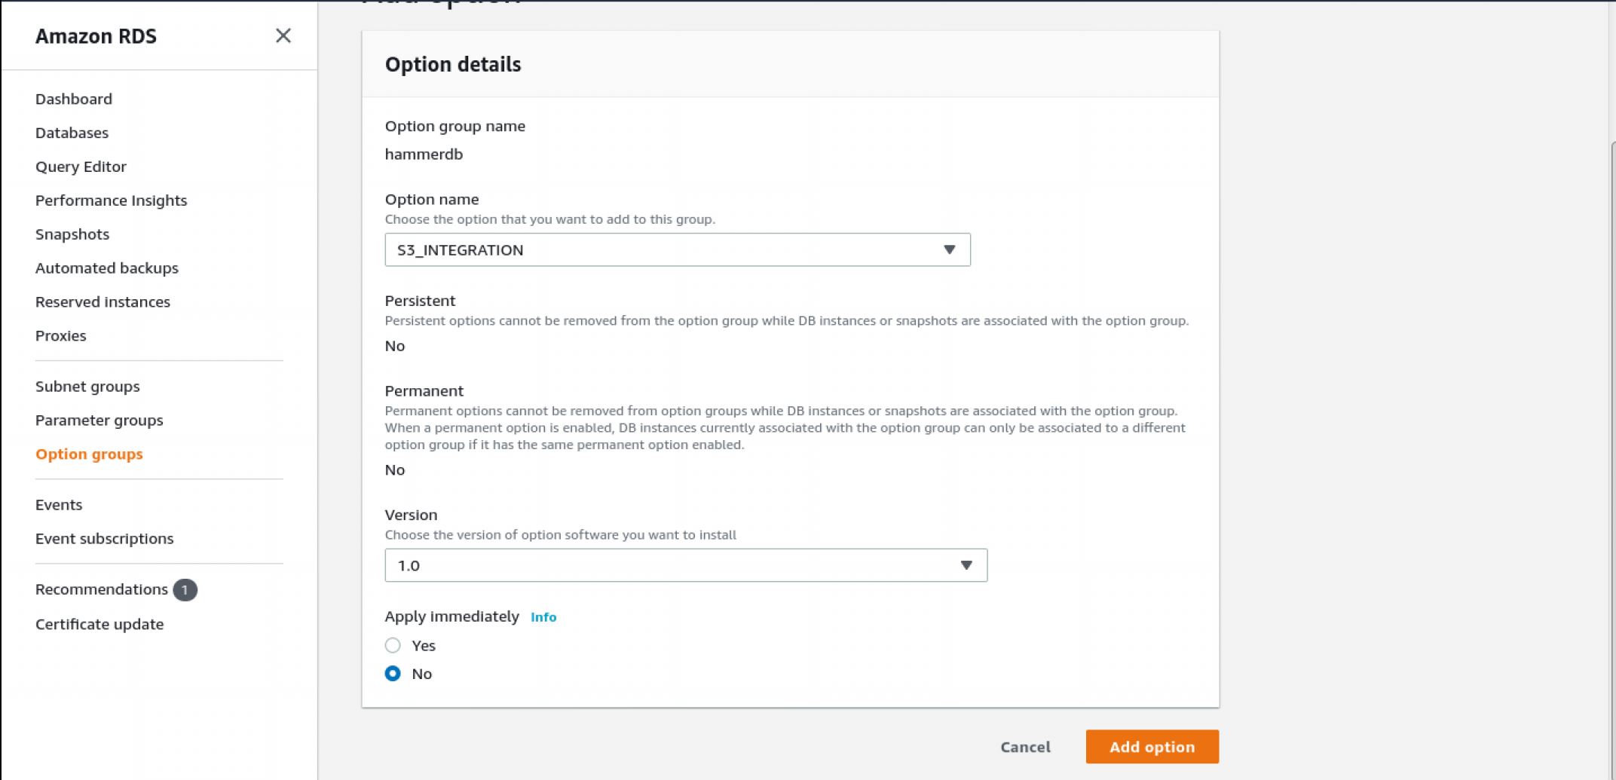
Task: Select Option groups in navigation
Action: point(89,454)
